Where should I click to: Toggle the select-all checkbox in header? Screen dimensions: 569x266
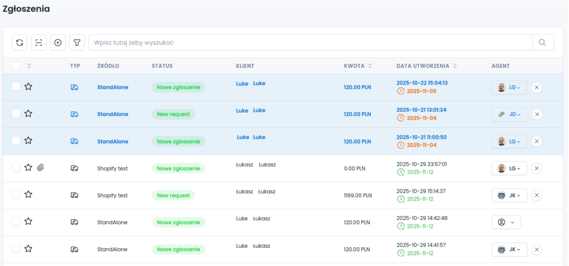(x=16, y=66)
